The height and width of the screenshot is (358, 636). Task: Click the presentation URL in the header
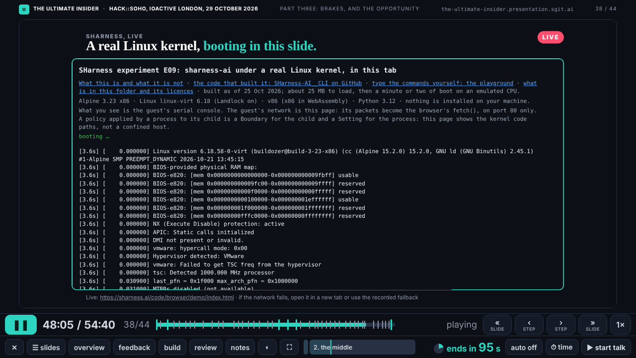[x=507, y=9]
